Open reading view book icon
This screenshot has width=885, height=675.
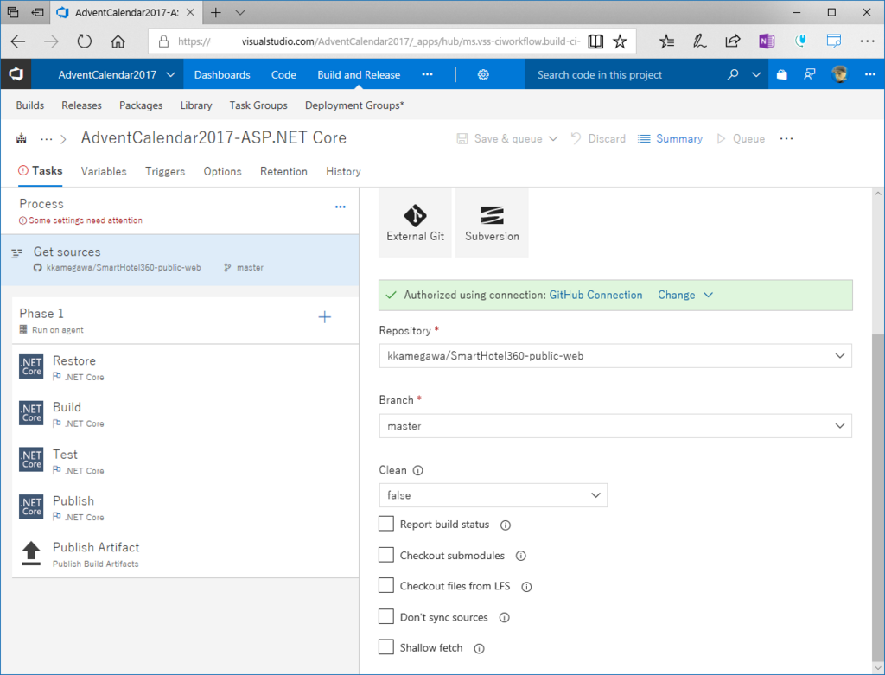(x=595, y=41)
